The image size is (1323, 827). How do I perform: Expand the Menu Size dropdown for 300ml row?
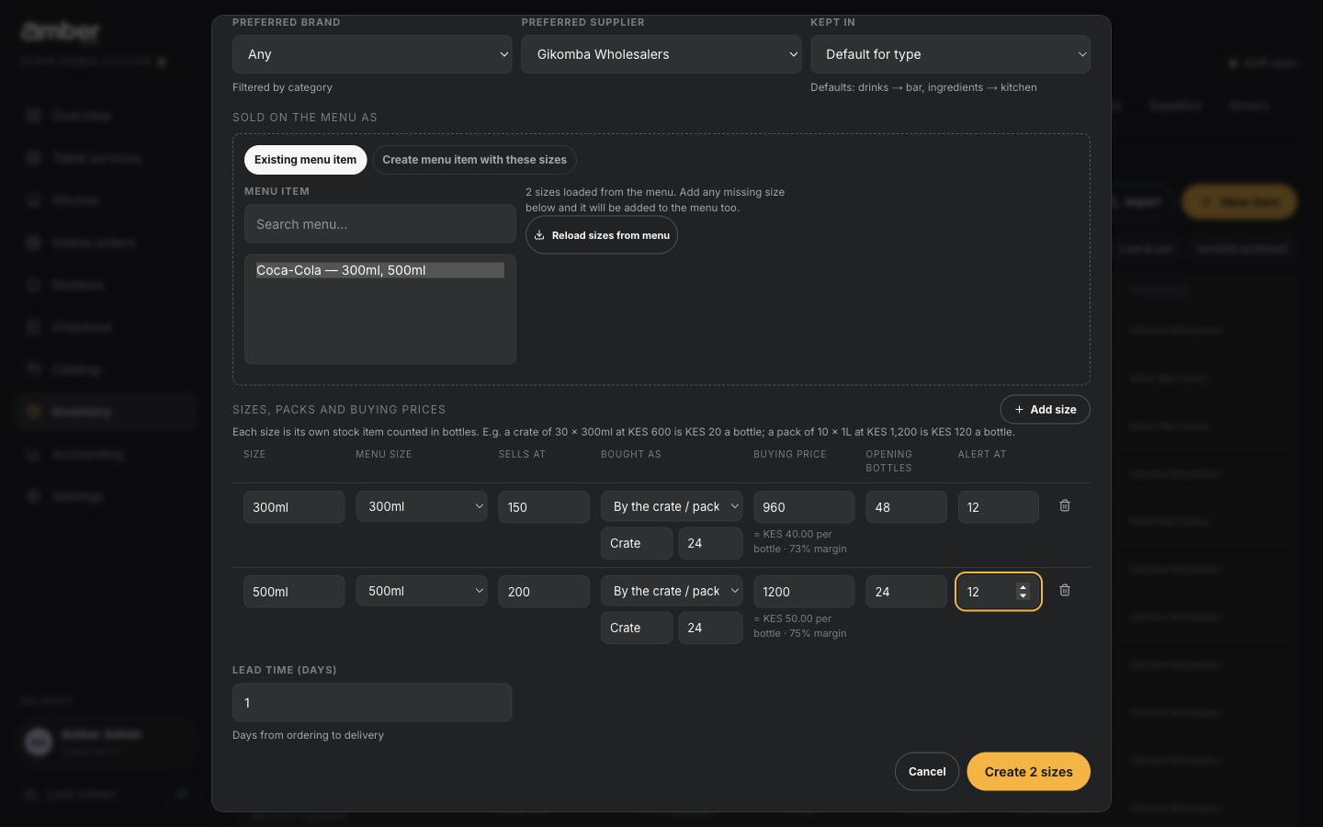coord(422,506)
